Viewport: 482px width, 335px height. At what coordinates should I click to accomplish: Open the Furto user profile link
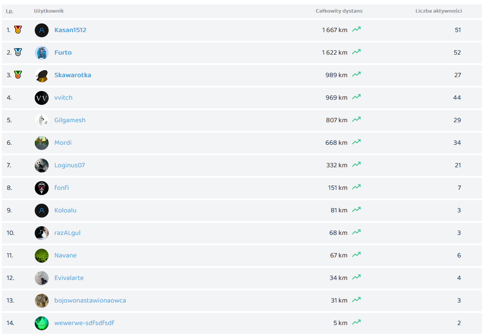[63, 52]
